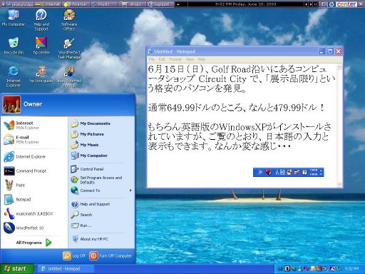Viewport: 365px width, 274px height.
Task: Select the finance tab on the top bar
Action: 76,4
